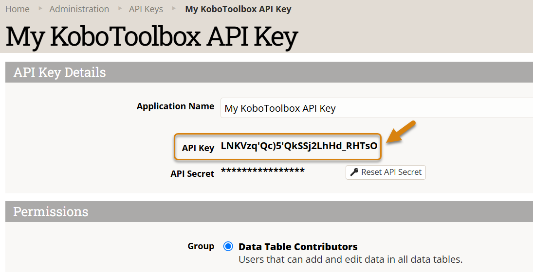Navigate to the API Keys breadcrumb

click(146, 9)
